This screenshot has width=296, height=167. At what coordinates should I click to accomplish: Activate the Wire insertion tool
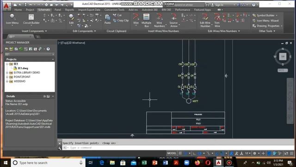136,19
